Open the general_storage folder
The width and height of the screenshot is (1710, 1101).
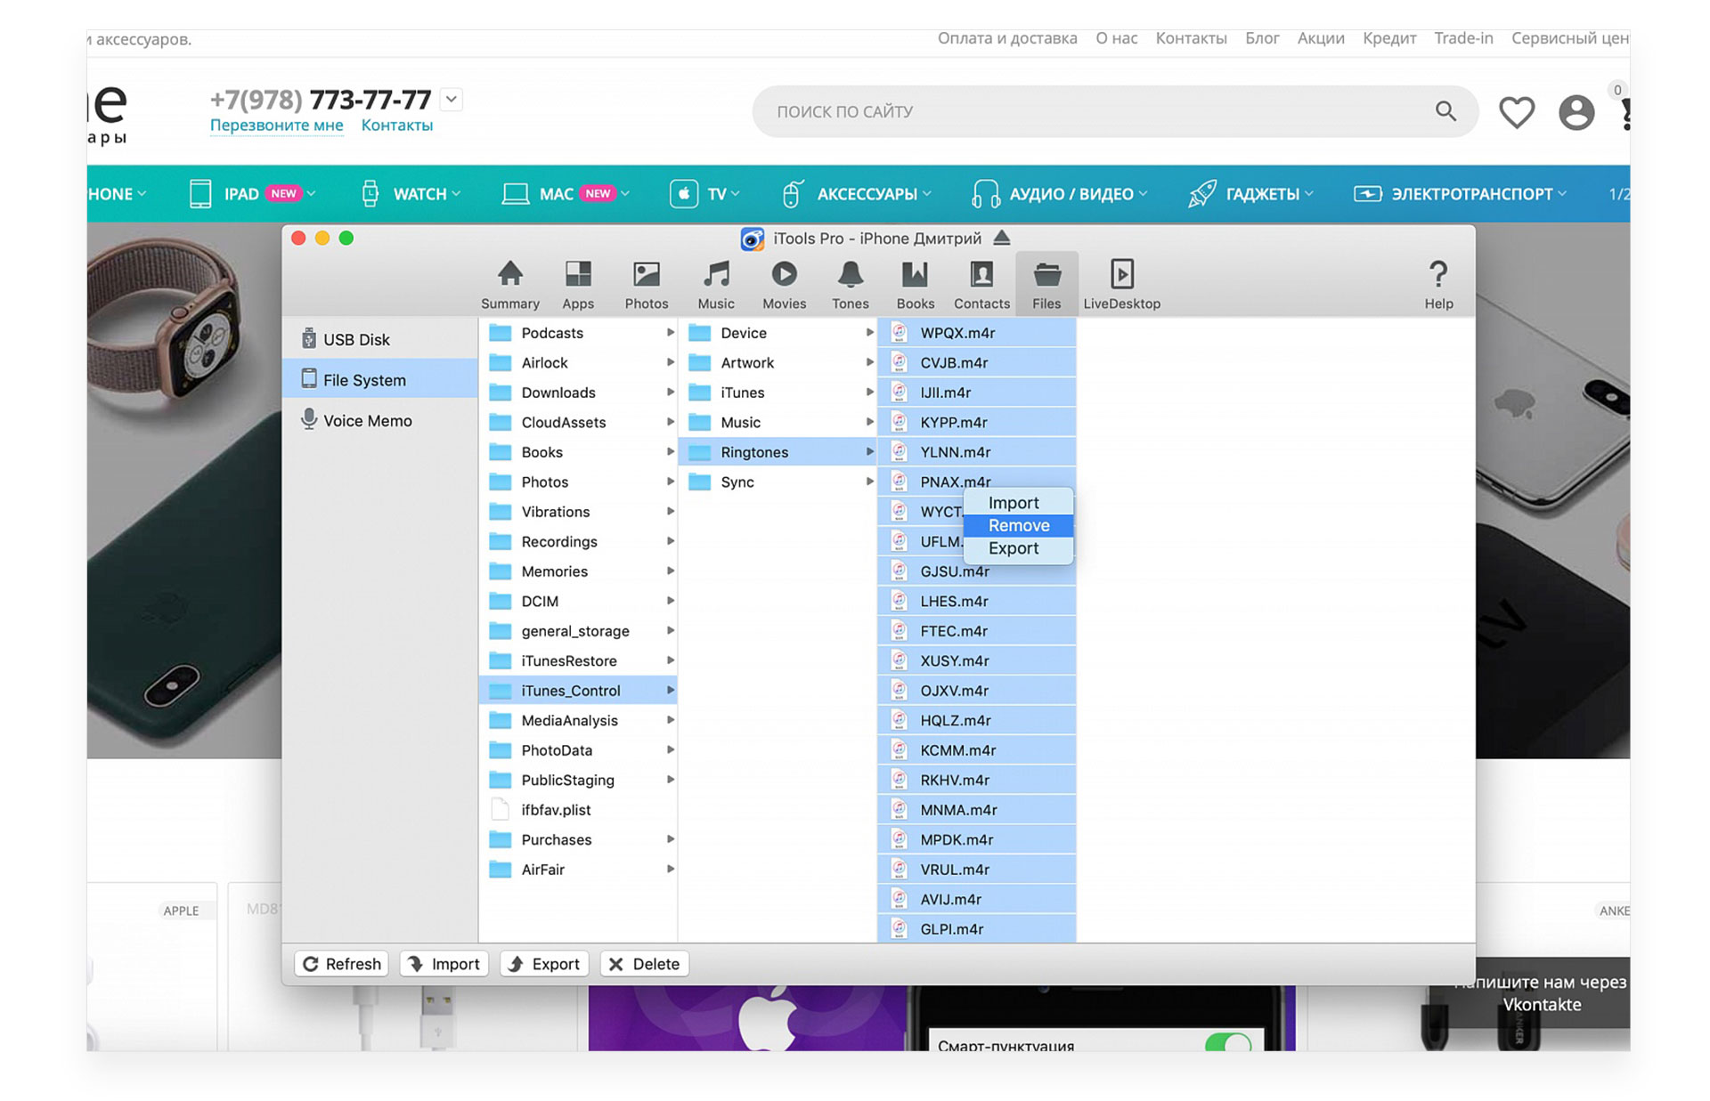click(x=578, y=630)
